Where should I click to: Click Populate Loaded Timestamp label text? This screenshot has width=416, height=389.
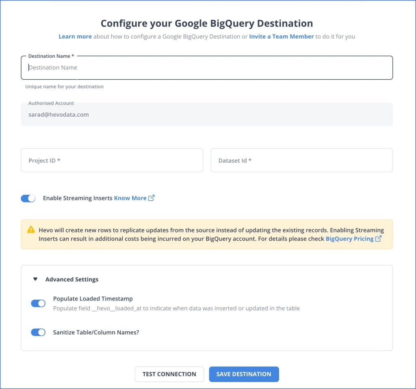point(93,299)
